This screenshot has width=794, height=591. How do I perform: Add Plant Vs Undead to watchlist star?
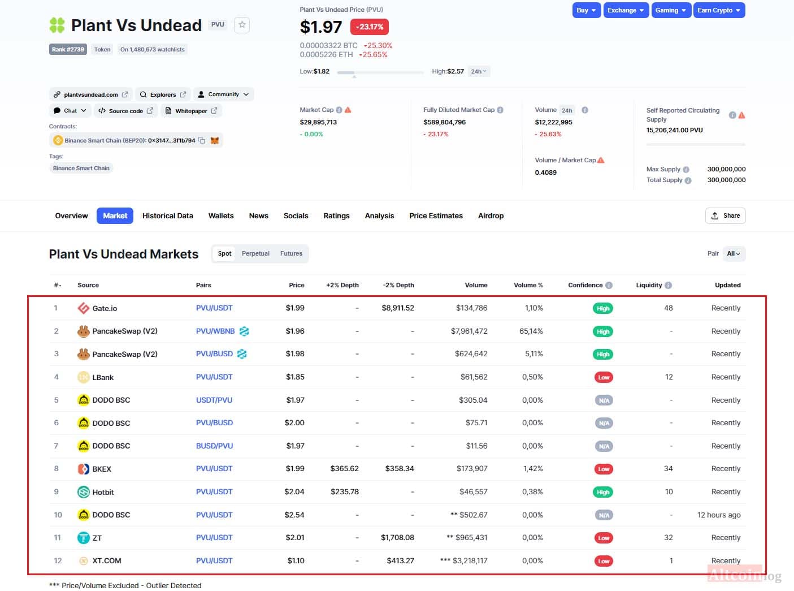pyautogui.click(x=242, y=25)
